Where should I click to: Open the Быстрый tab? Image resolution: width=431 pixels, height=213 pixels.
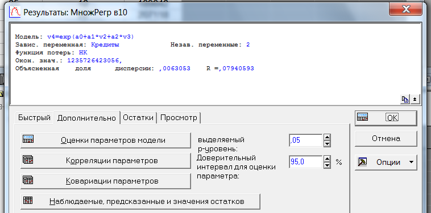click(34, 118)
